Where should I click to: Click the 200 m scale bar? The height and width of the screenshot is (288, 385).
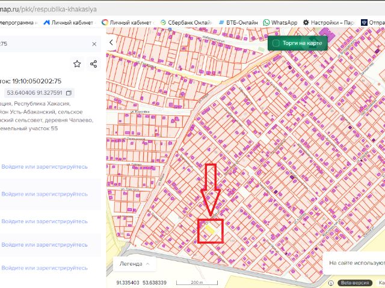click(197, 283)
